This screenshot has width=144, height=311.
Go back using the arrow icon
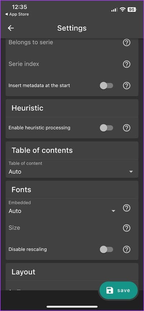pyautogui.click(x=11, y=28)
